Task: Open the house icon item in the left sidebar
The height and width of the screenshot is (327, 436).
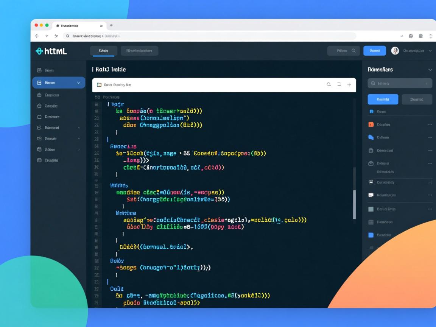Action: [x=39, y=106]
